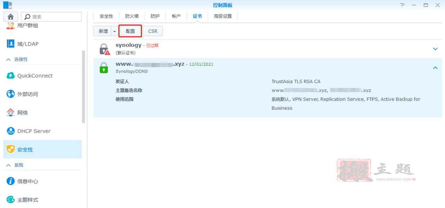This screenshot has height=208, width=445.
Task: Switch to the 高级设置 tab
Action: 223,16
